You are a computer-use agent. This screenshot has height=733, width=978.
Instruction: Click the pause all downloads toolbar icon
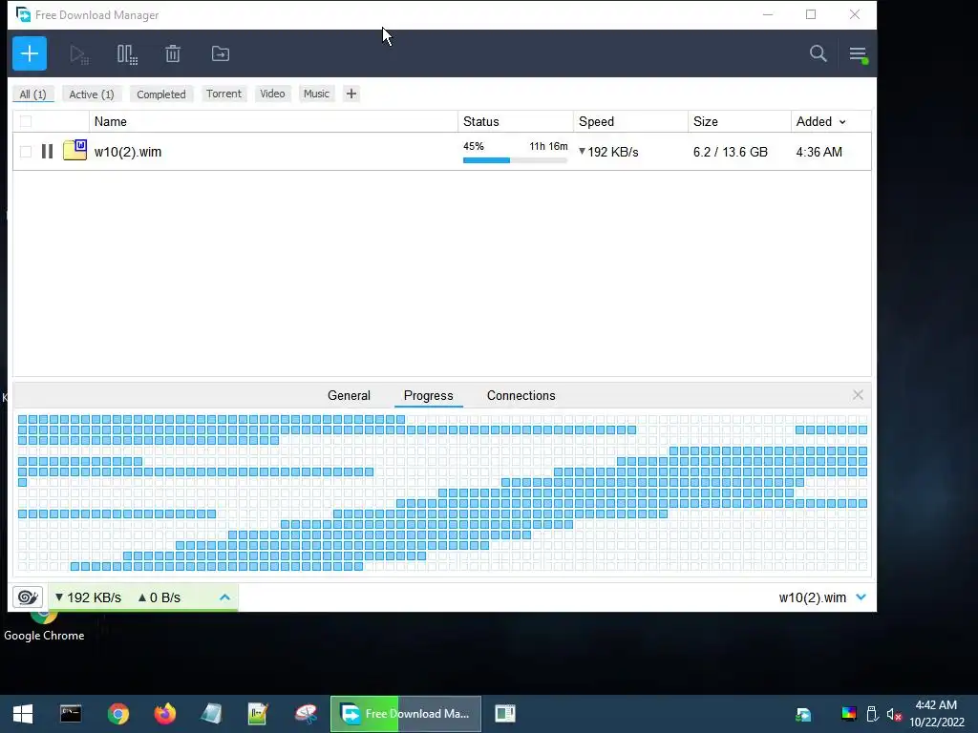pos(127,54)
